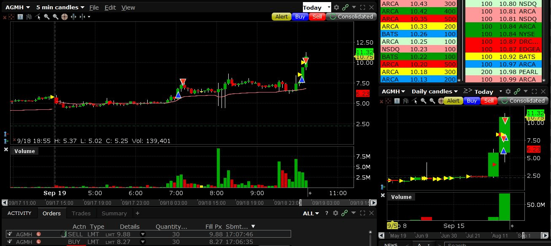Expand the AGMH symbol dropdown on main chart

coord(17,7)
